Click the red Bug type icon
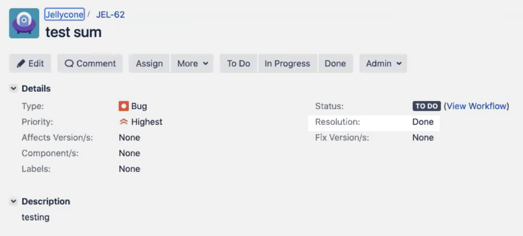 (x=123, y=106)
